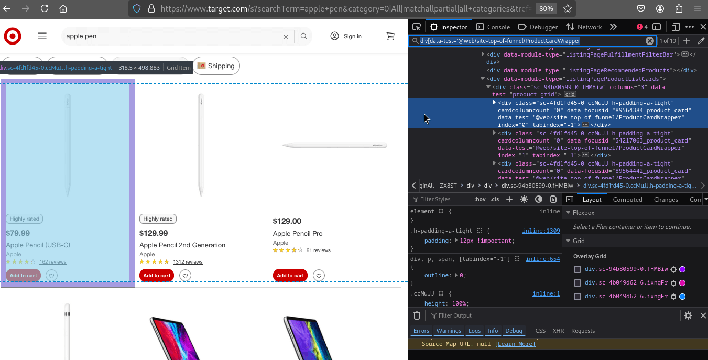
Task: Favorite Apple Pencil 2nd Generation with heart icon
Action: coord(185,275)
